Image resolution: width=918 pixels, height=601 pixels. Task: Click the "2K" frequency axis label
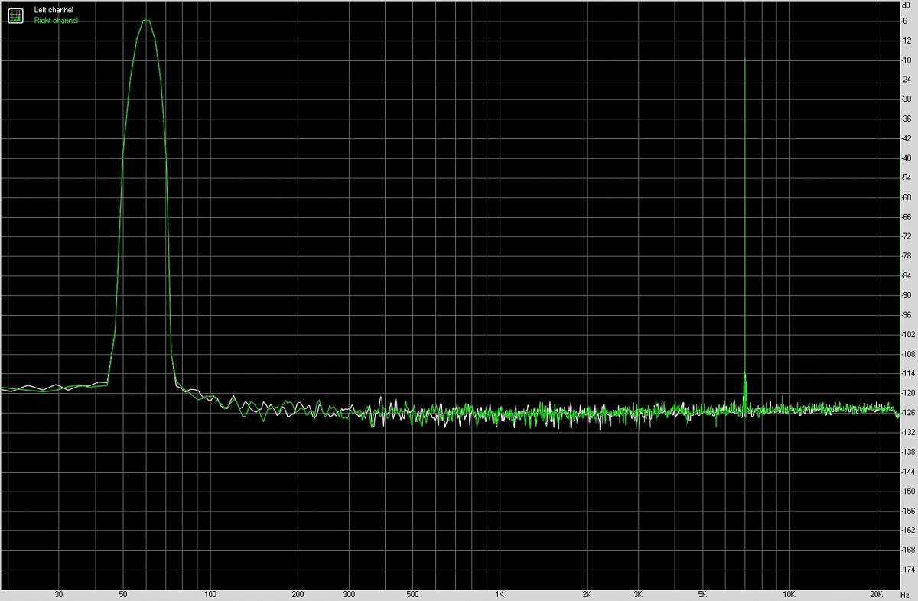click(588, 594)
